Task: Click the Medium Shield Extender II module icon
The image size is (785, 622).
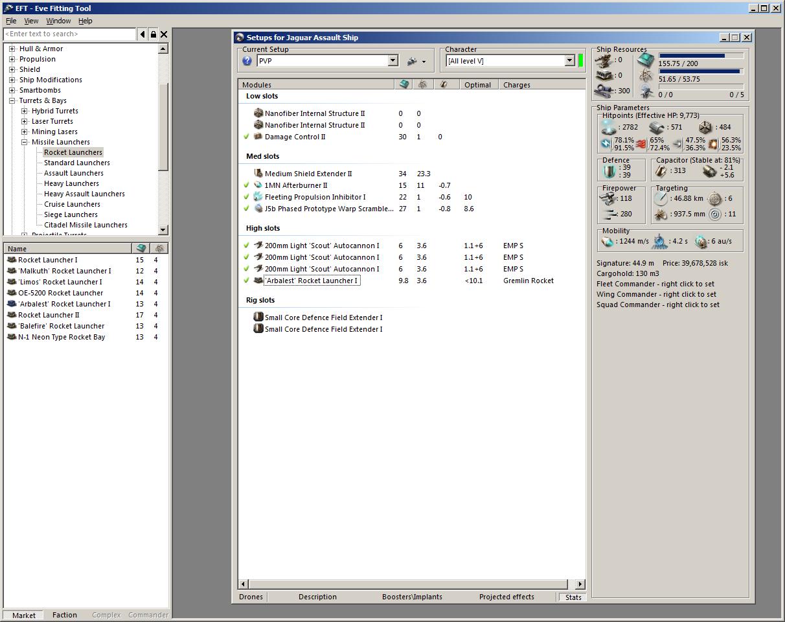Action: click(258, 174)
